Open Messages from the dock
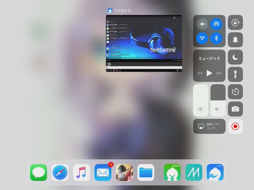Screen dimensions: 254x190 tap(38, 173)
